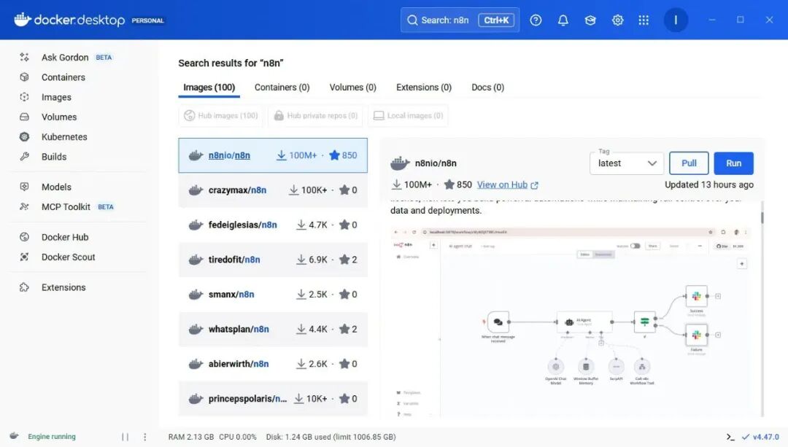Switch to the Containers (0) tab
This screenshot has width=788, height=447.
tap(282, 88)
